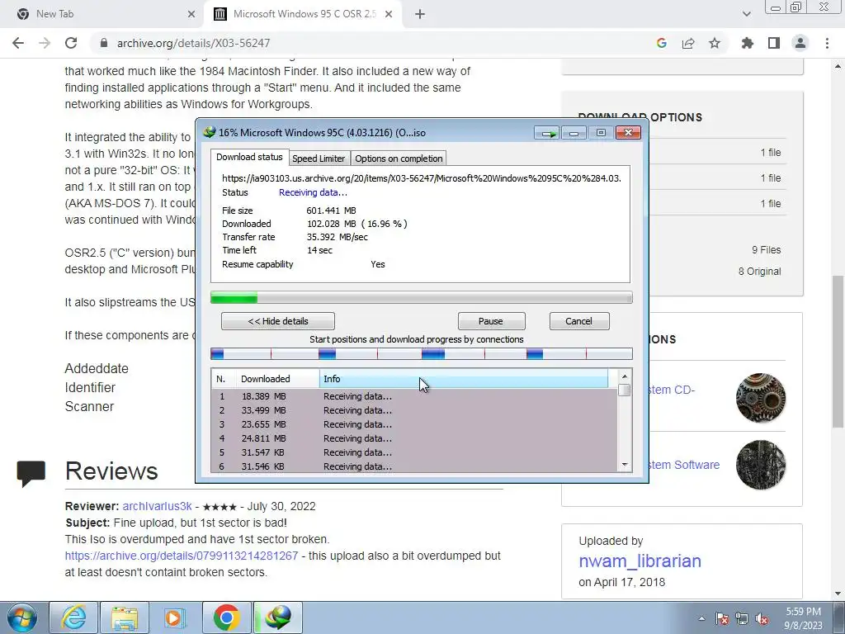The height and width of the screenshot is (634, 845).
Task: Select the Download status tab
Action: tap(249, 157)
